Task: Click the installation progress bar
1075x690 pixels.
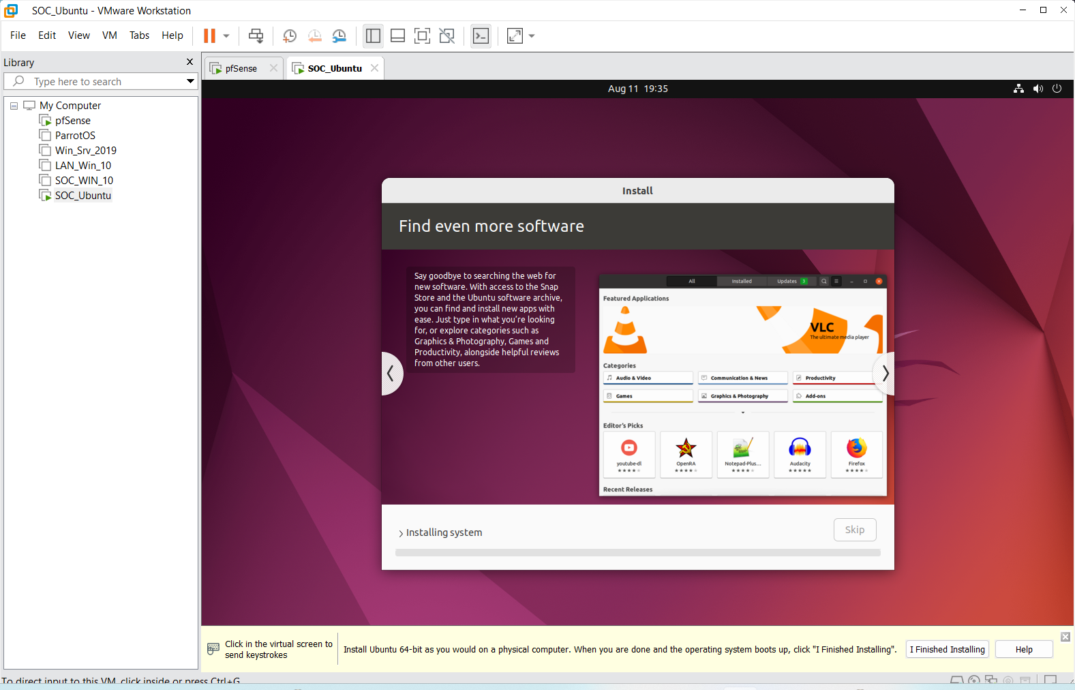Action: click(637, 553)
